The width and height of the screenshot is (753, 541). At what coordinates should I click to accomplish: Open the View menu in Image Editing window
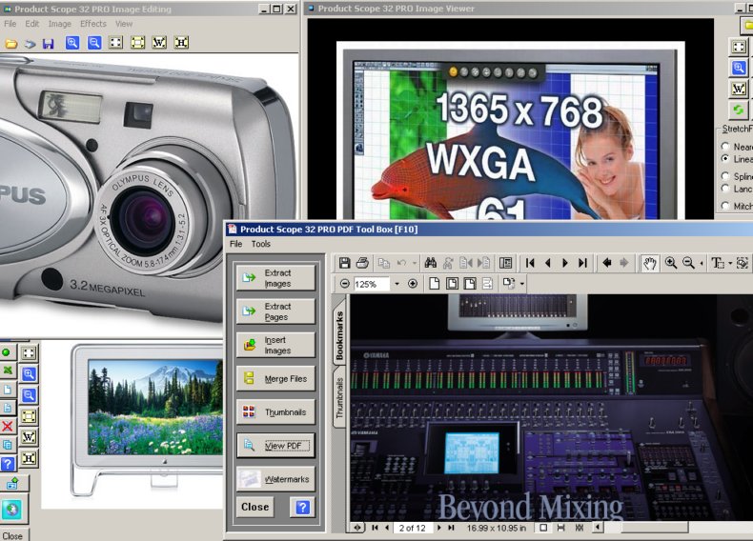coord(123,24)
